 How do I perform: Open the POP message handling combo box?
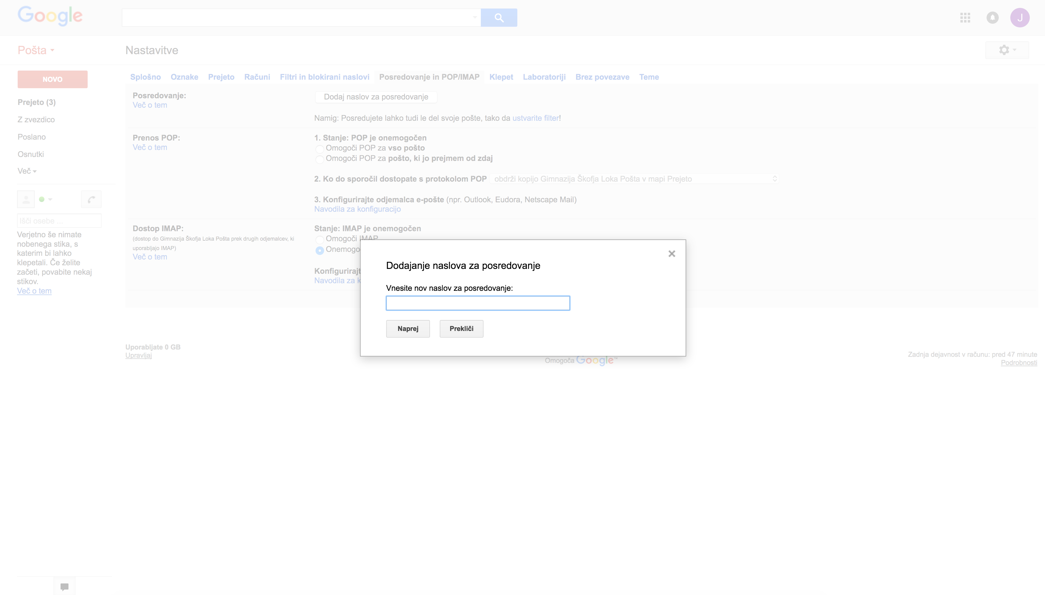(x=634, y=179)
